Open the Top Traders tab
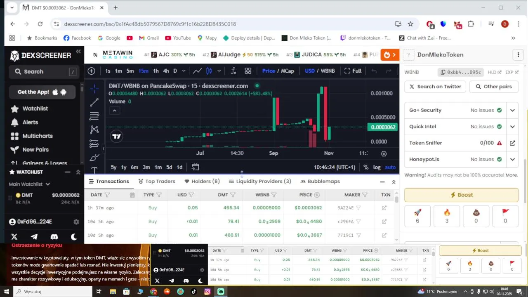This screenshot has width=528, height=297. [x=157, y=181]
